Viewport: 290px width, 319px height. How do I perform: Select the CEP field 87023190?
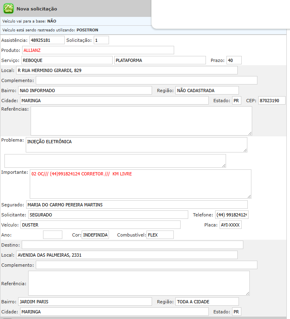(271, 101)
